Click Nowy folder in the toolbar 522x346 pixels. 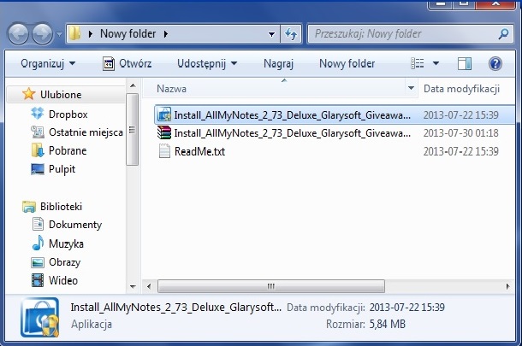[347, 63]
